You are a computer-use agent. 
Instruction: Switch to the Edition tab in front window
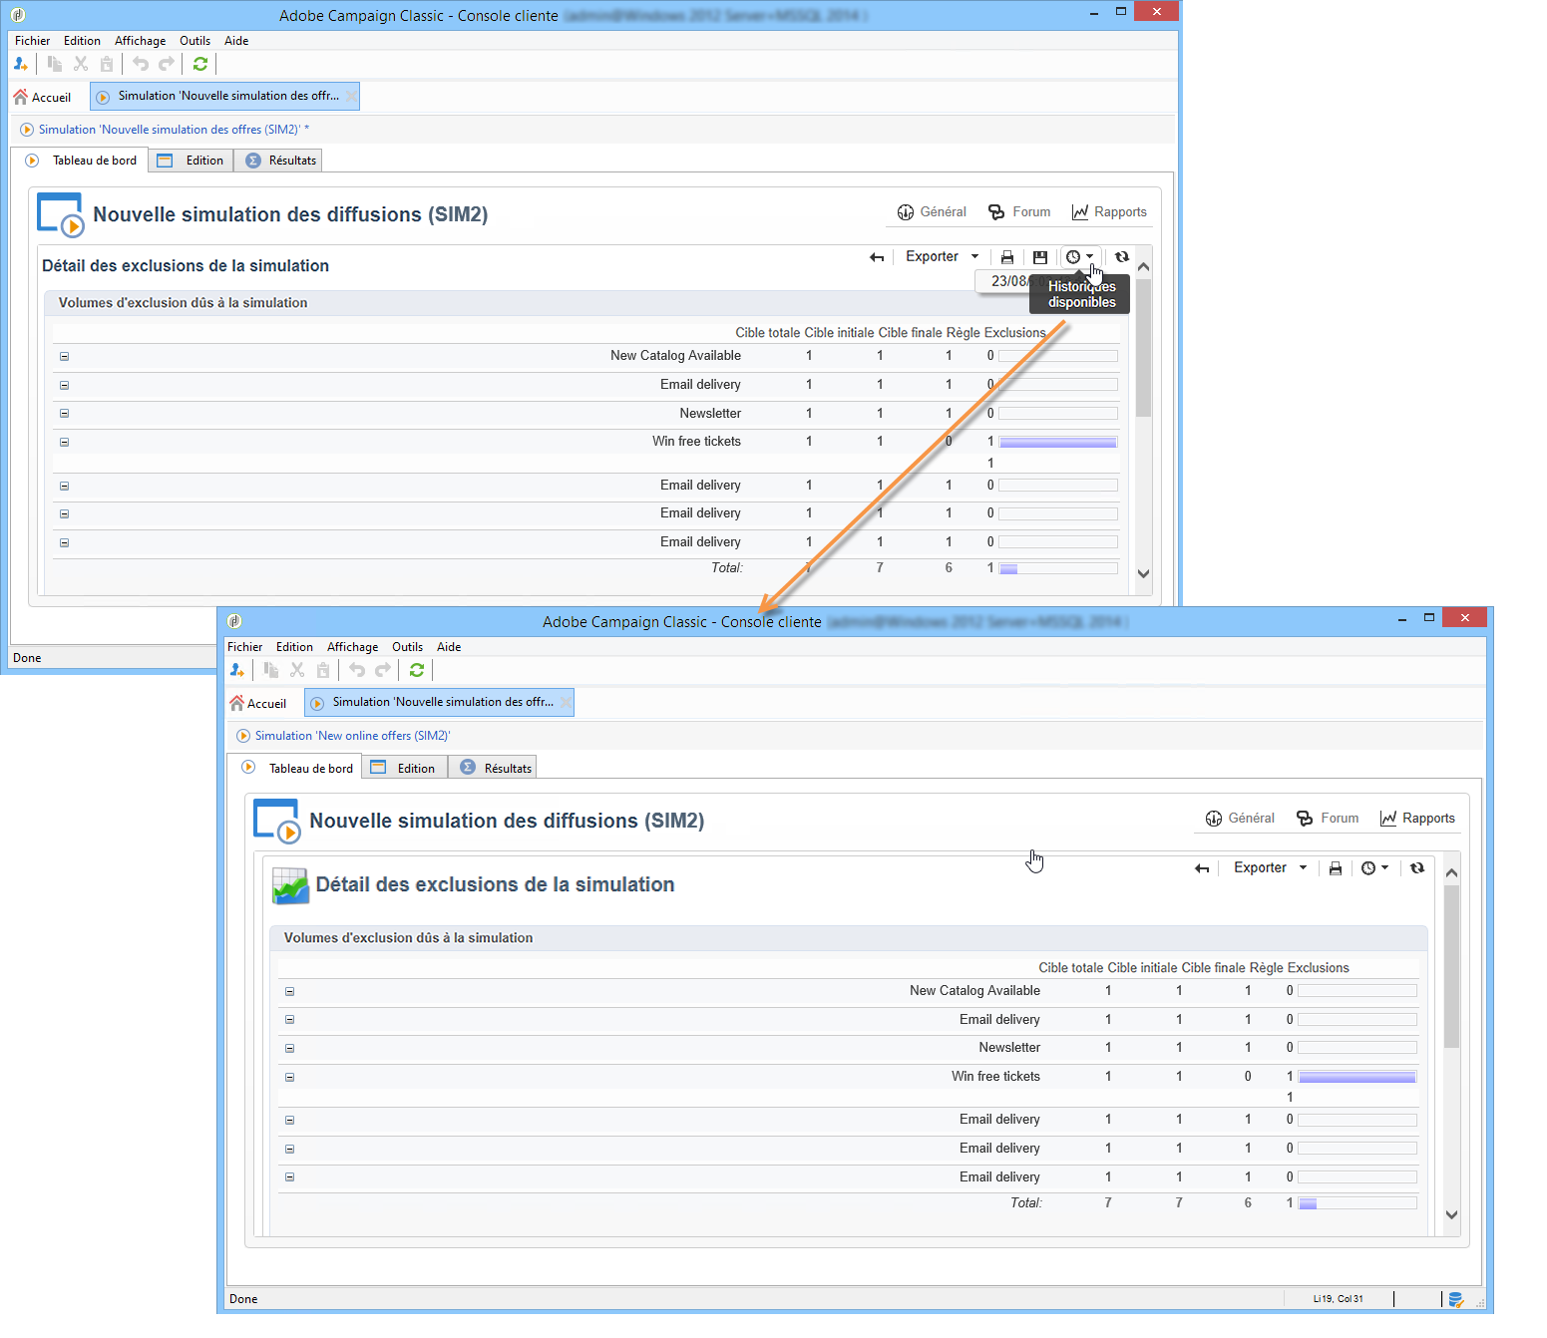point(404,769)
